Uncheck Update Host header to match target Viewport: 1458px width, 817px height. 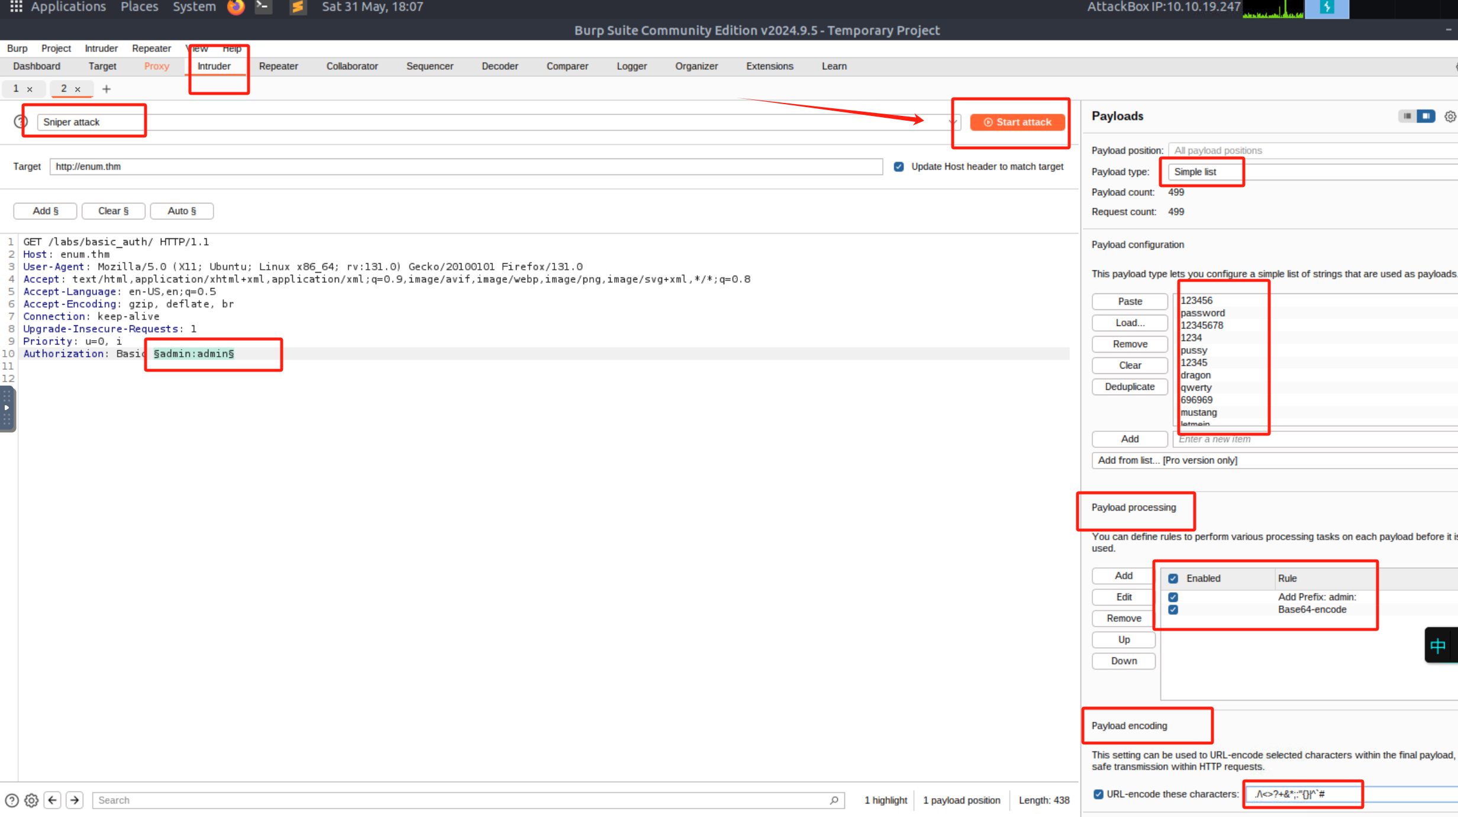[899, 167]
